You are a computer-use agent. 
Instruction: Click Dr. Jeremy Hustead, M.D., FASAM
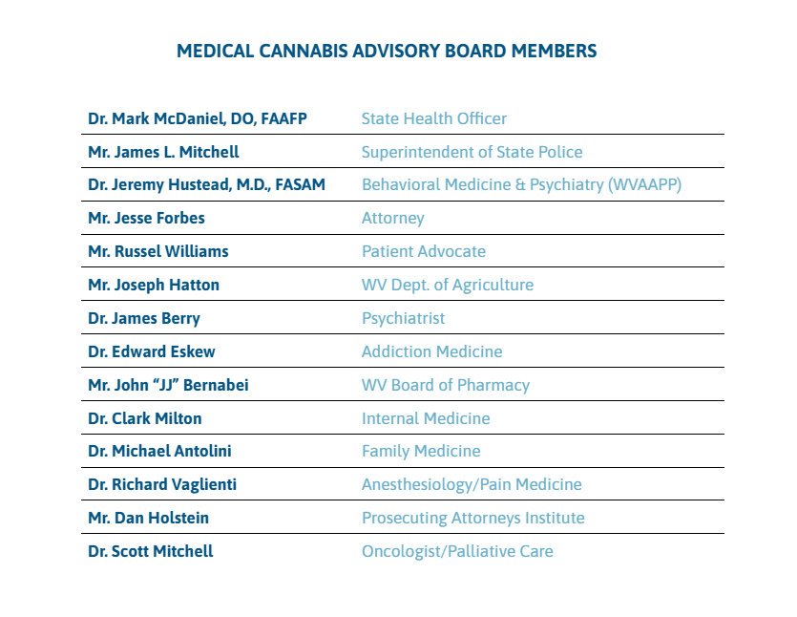(206, 185)
